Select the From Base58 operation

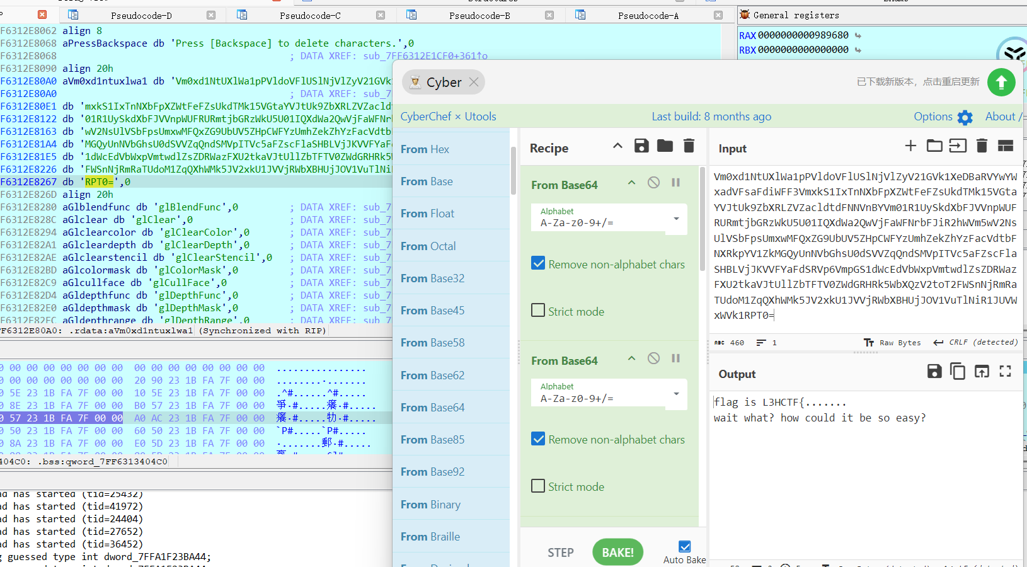pos(451,342)
